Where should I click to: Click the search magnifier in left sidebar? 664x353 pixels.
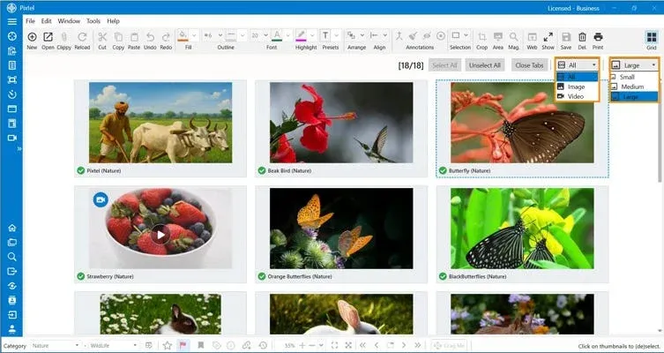(x=11, y=257)
